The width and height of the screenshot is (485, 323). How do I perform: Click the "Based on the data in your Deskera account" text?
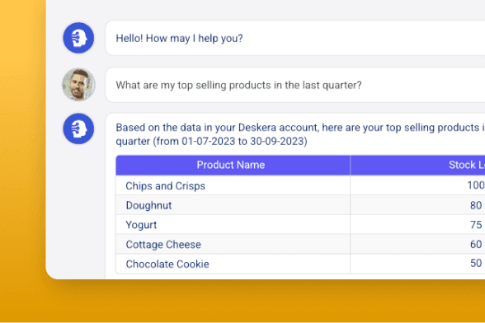tap(218, 128)
